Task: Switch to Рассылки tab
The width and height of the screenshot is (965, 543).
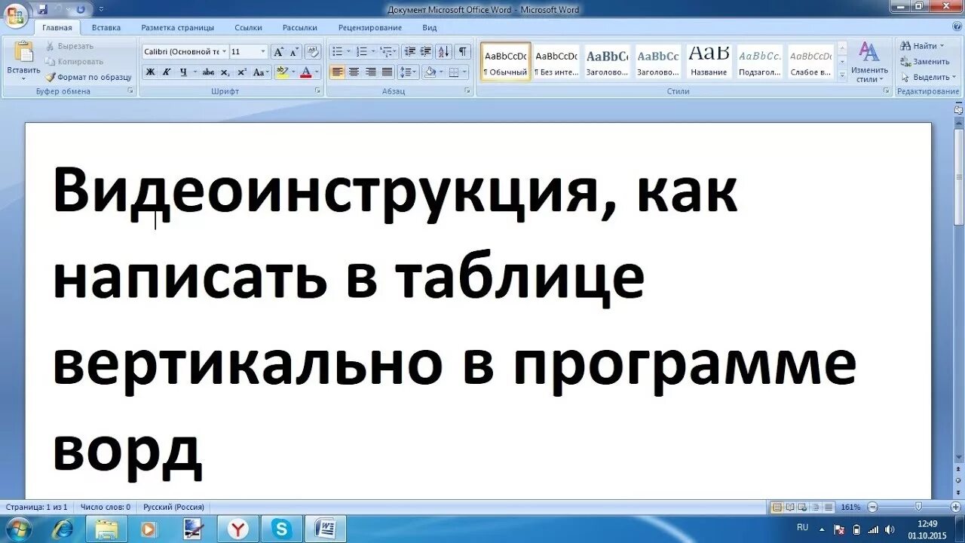Action: click(300, 28)
